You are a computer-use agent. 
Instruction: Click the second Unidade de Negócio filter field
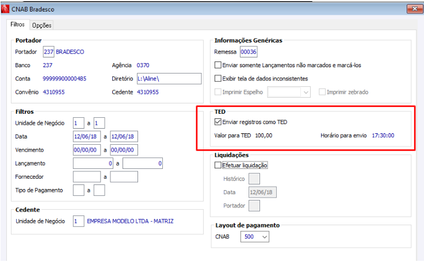[99, 123]
